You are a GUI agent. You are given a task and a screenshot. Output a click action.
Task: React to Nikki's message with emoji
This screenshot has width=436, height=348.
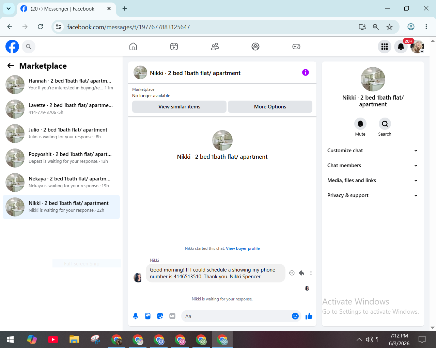(292, 273)
